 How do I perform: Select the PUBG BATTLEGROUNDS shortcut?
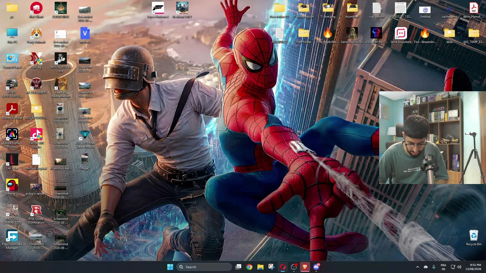[12, 88]
